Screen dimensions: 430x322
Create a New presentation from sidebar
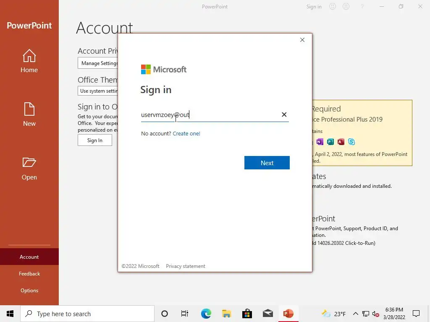pyautogui.click(x=29, y=114)
